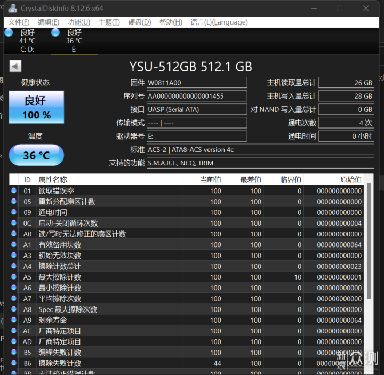384x375 pixels.
Task: Click the interface field UASP (Serial ATA)
Action: tap(197, 109)
